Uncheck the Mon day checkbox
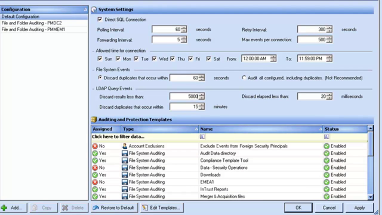 [118, 59]
